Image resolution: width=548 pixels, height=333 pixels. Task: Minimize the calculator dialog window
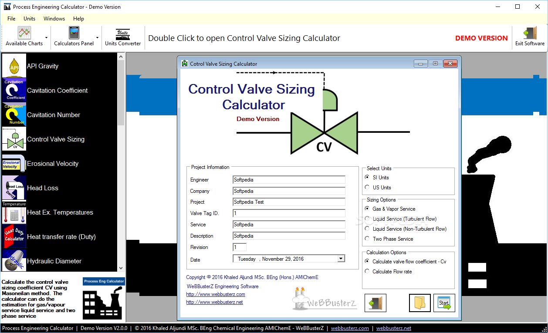(420, 64)
